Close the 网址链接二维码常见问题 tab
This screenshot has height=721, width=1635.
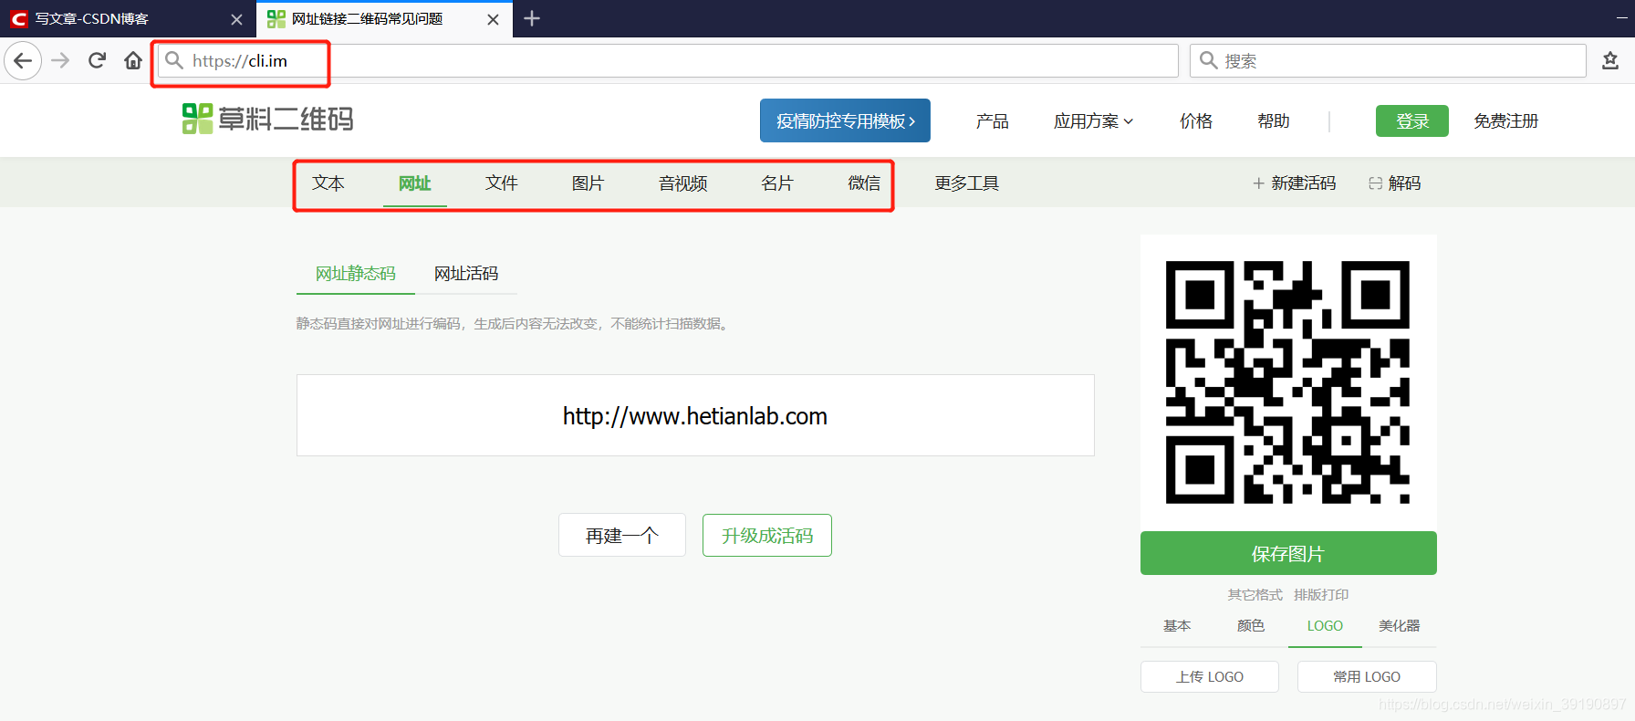pyautogui.click(x=493, y=19)
